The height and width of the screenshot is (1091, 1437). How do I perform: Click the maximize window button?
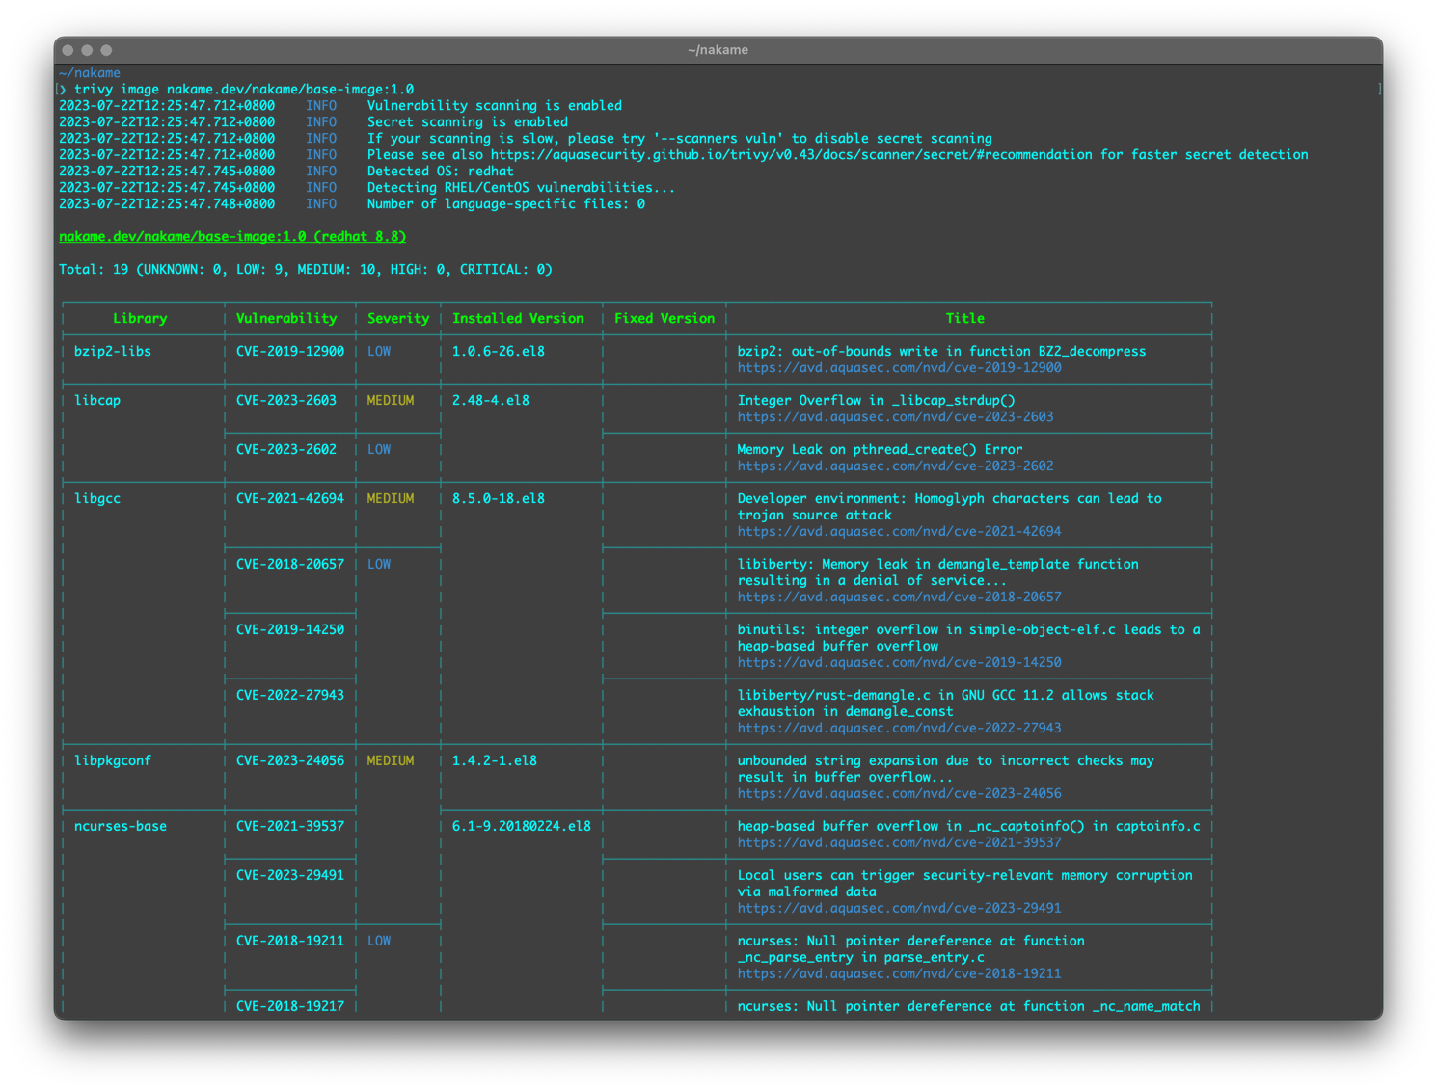click(106, 50)
